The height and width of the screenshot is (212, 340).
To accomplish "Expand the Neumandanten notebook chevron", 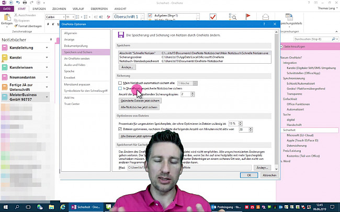I will coord(47,77).
